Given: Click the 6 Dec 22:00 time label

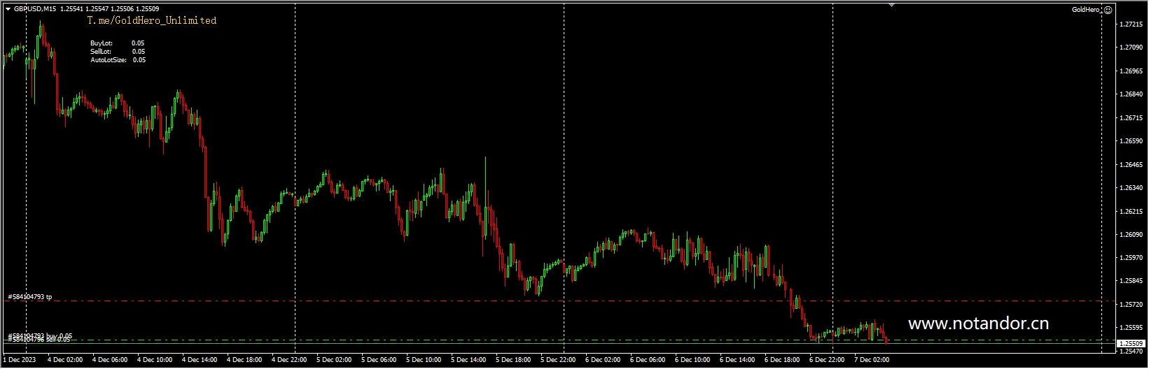Looking at the screenshot, I should pyautogui.click(x=827, y=360).
